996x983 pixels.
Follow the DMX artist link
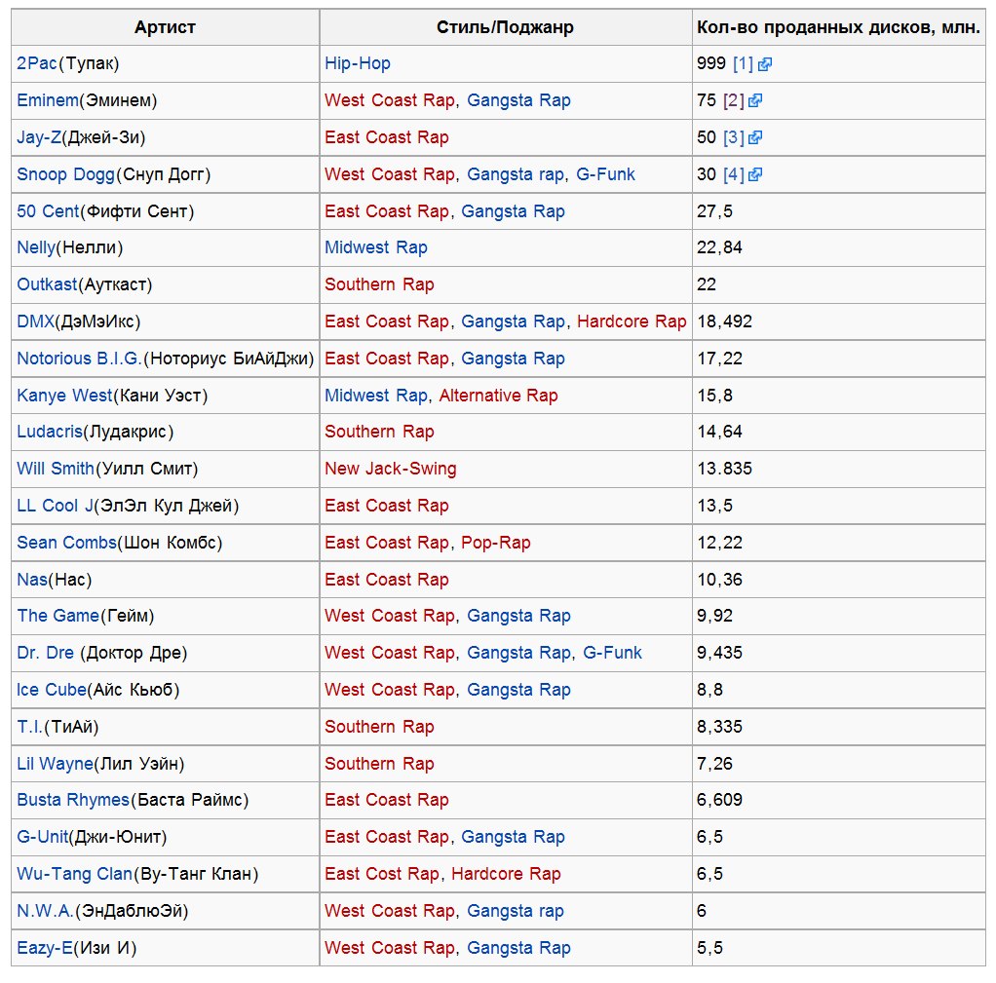click(35, 321)
